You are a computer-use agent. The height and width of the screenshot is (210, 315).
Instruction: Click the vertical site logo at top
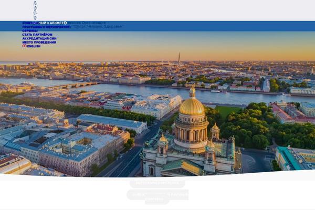[35, 10]
